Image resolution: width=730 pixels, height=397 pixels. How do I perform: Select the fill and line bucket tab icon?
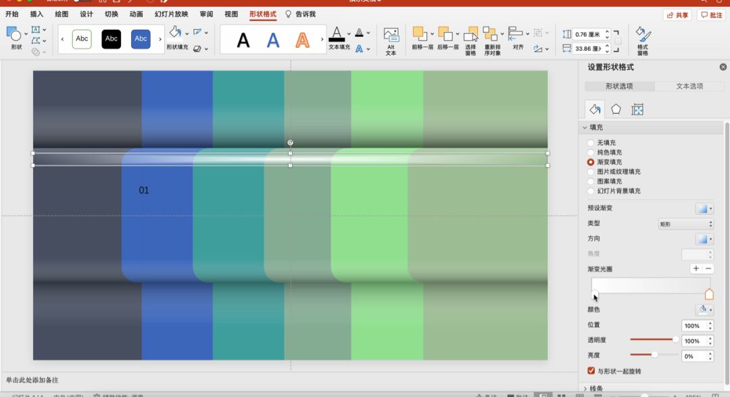pyautogui.click(x=595, y=110)
